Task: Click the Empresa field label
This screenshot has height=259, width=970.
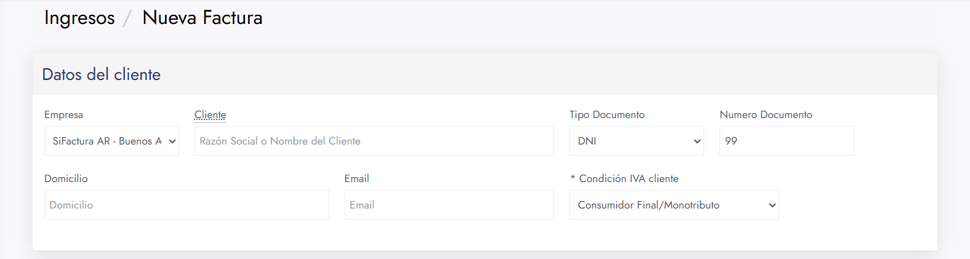Action: 63,115
